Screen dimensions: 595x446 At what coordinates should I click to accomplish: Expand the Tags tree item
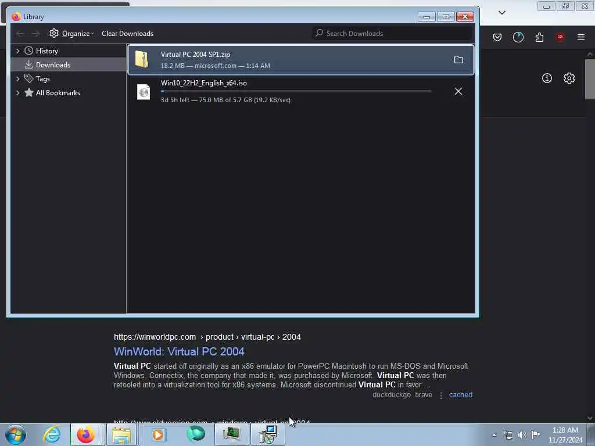[x=17, y=79]
